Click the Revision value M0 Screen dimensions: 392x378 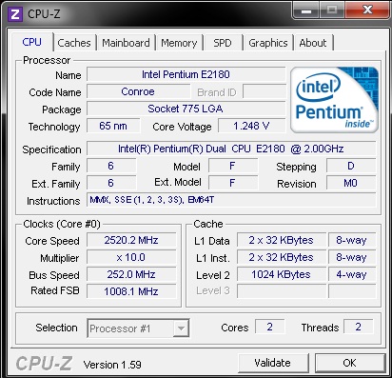tap(351, 183)
